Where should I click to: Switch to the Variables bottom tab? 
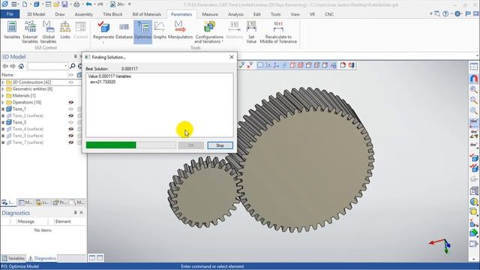click(13, 258)
